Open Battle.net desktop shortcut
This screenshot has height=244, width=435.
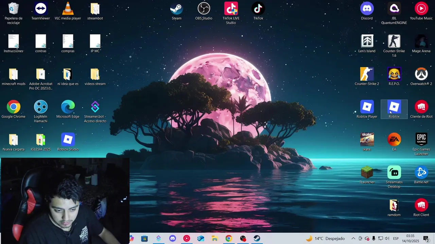click(x=421, y=175)
